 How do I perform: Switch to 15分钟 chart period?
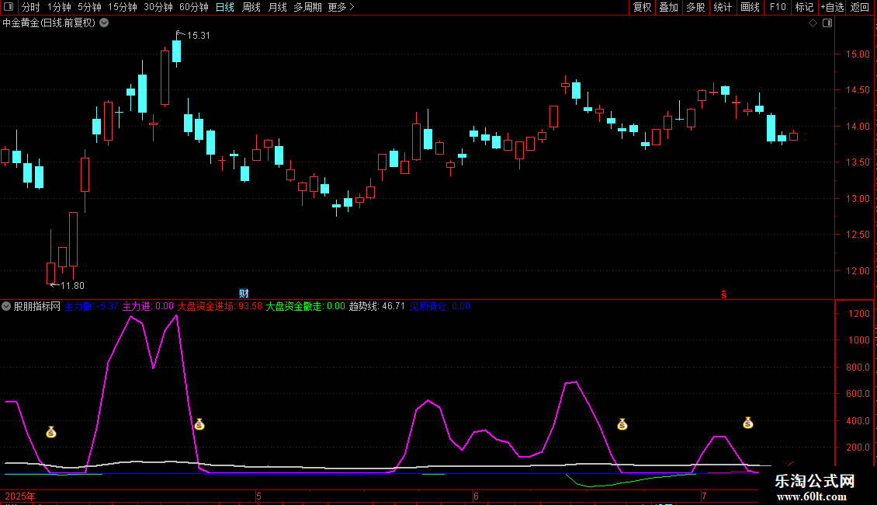click(x=123, y=7)
